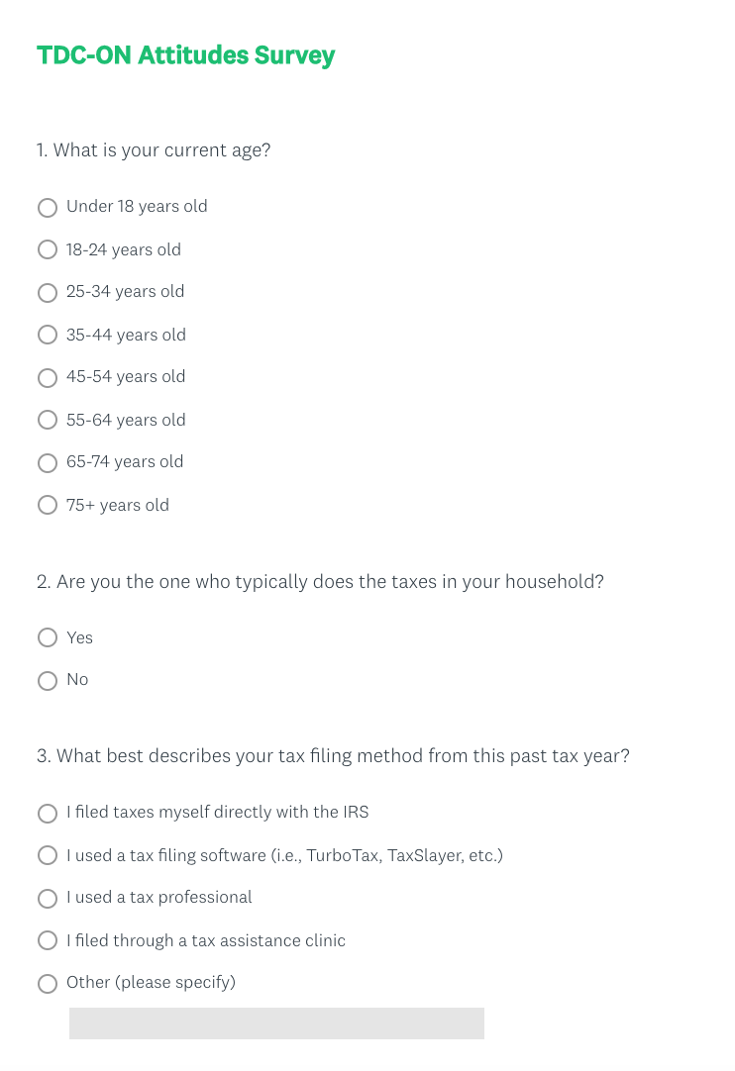Viewport: 735px width, 1071px height.
Task: Click the TDC-ON Attitudes Survey title
Action: [186, 55]
